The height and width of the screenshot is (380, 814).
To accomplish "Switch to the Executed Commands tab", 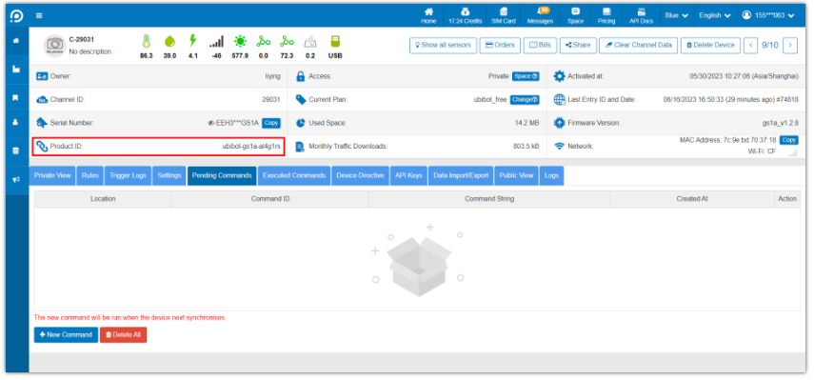I will pyautogui.click(x=294, y=175).
